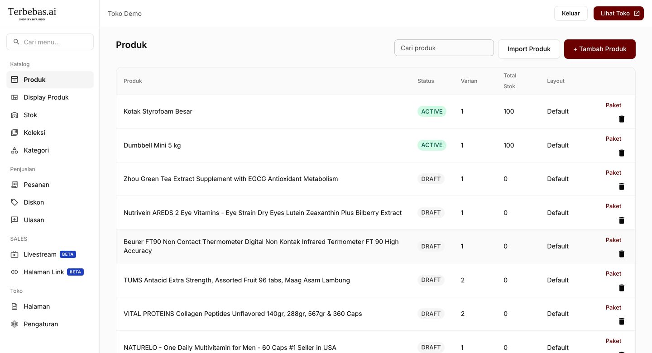This screenshot has height=353, width=652.
Task: Click the Terbebas.ai logo
Action: pos(32,14)
